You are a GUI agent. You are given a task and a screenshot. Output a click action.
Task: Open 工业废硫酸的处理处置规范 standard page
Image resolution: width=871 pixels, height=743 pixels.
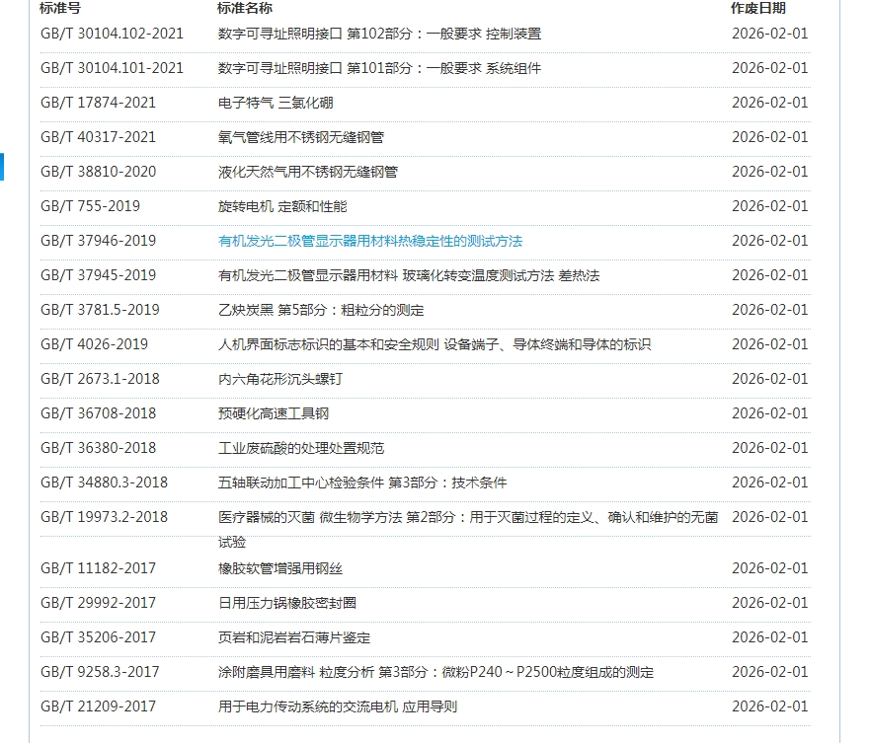tap(300, 448)
